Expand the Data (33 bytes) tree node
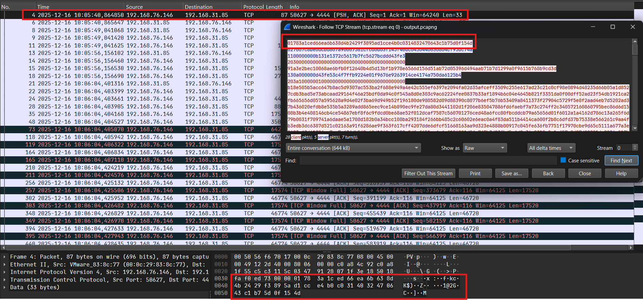This screenshot has height=300, width=643. coord(4,287)
